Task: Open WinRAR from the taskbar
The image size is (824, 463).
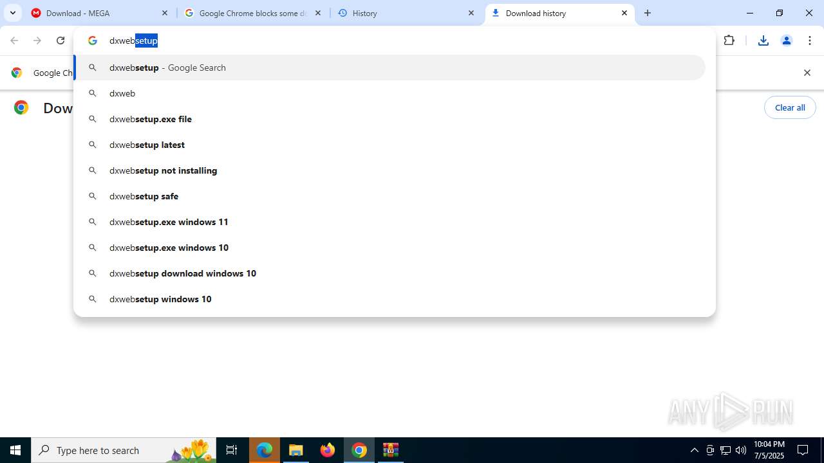Action: click(x=391, y=450)
